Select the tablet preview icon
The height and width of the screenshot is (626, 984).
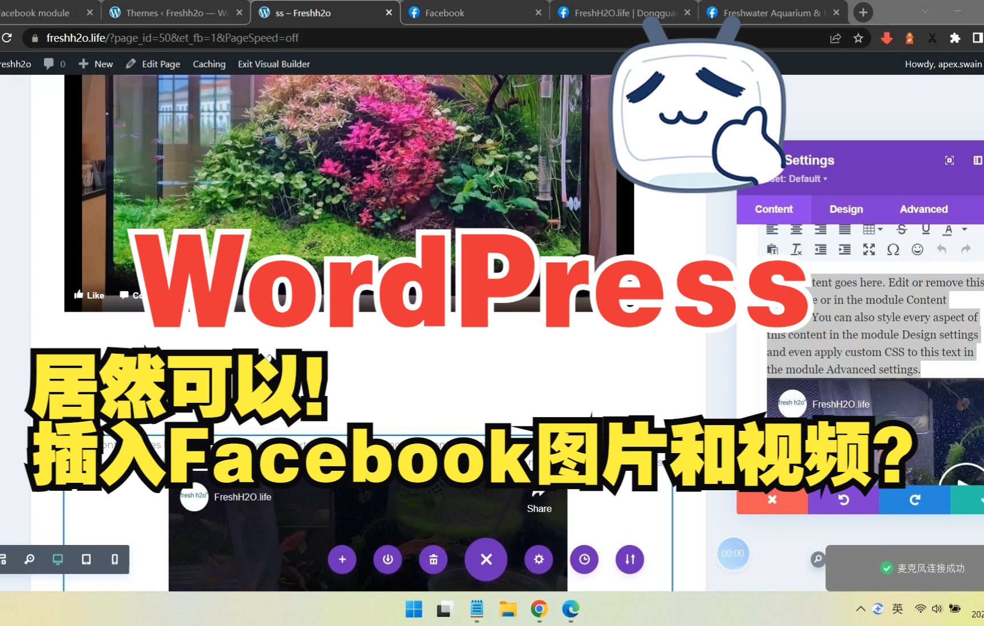click(x=86, y=559)
